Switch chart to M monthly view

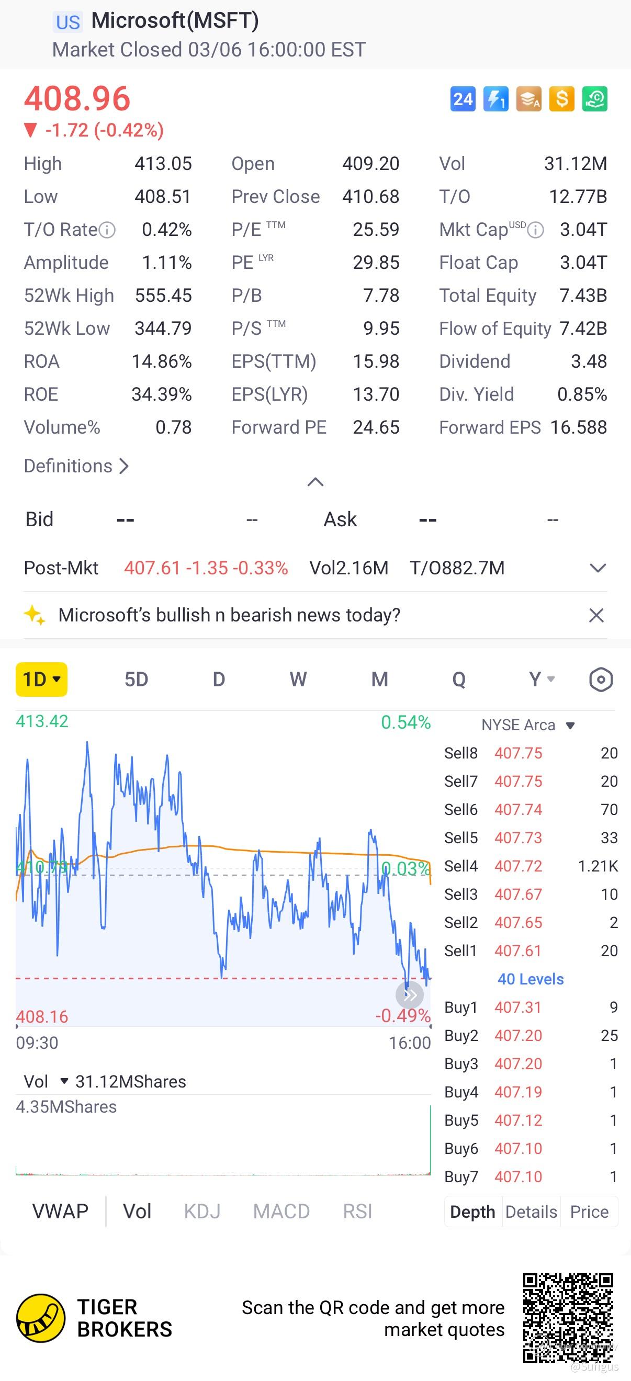(379, 679)
